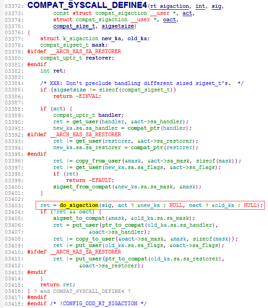
Task: Open the underlined act link on line 03373
Action: (188, 13)
